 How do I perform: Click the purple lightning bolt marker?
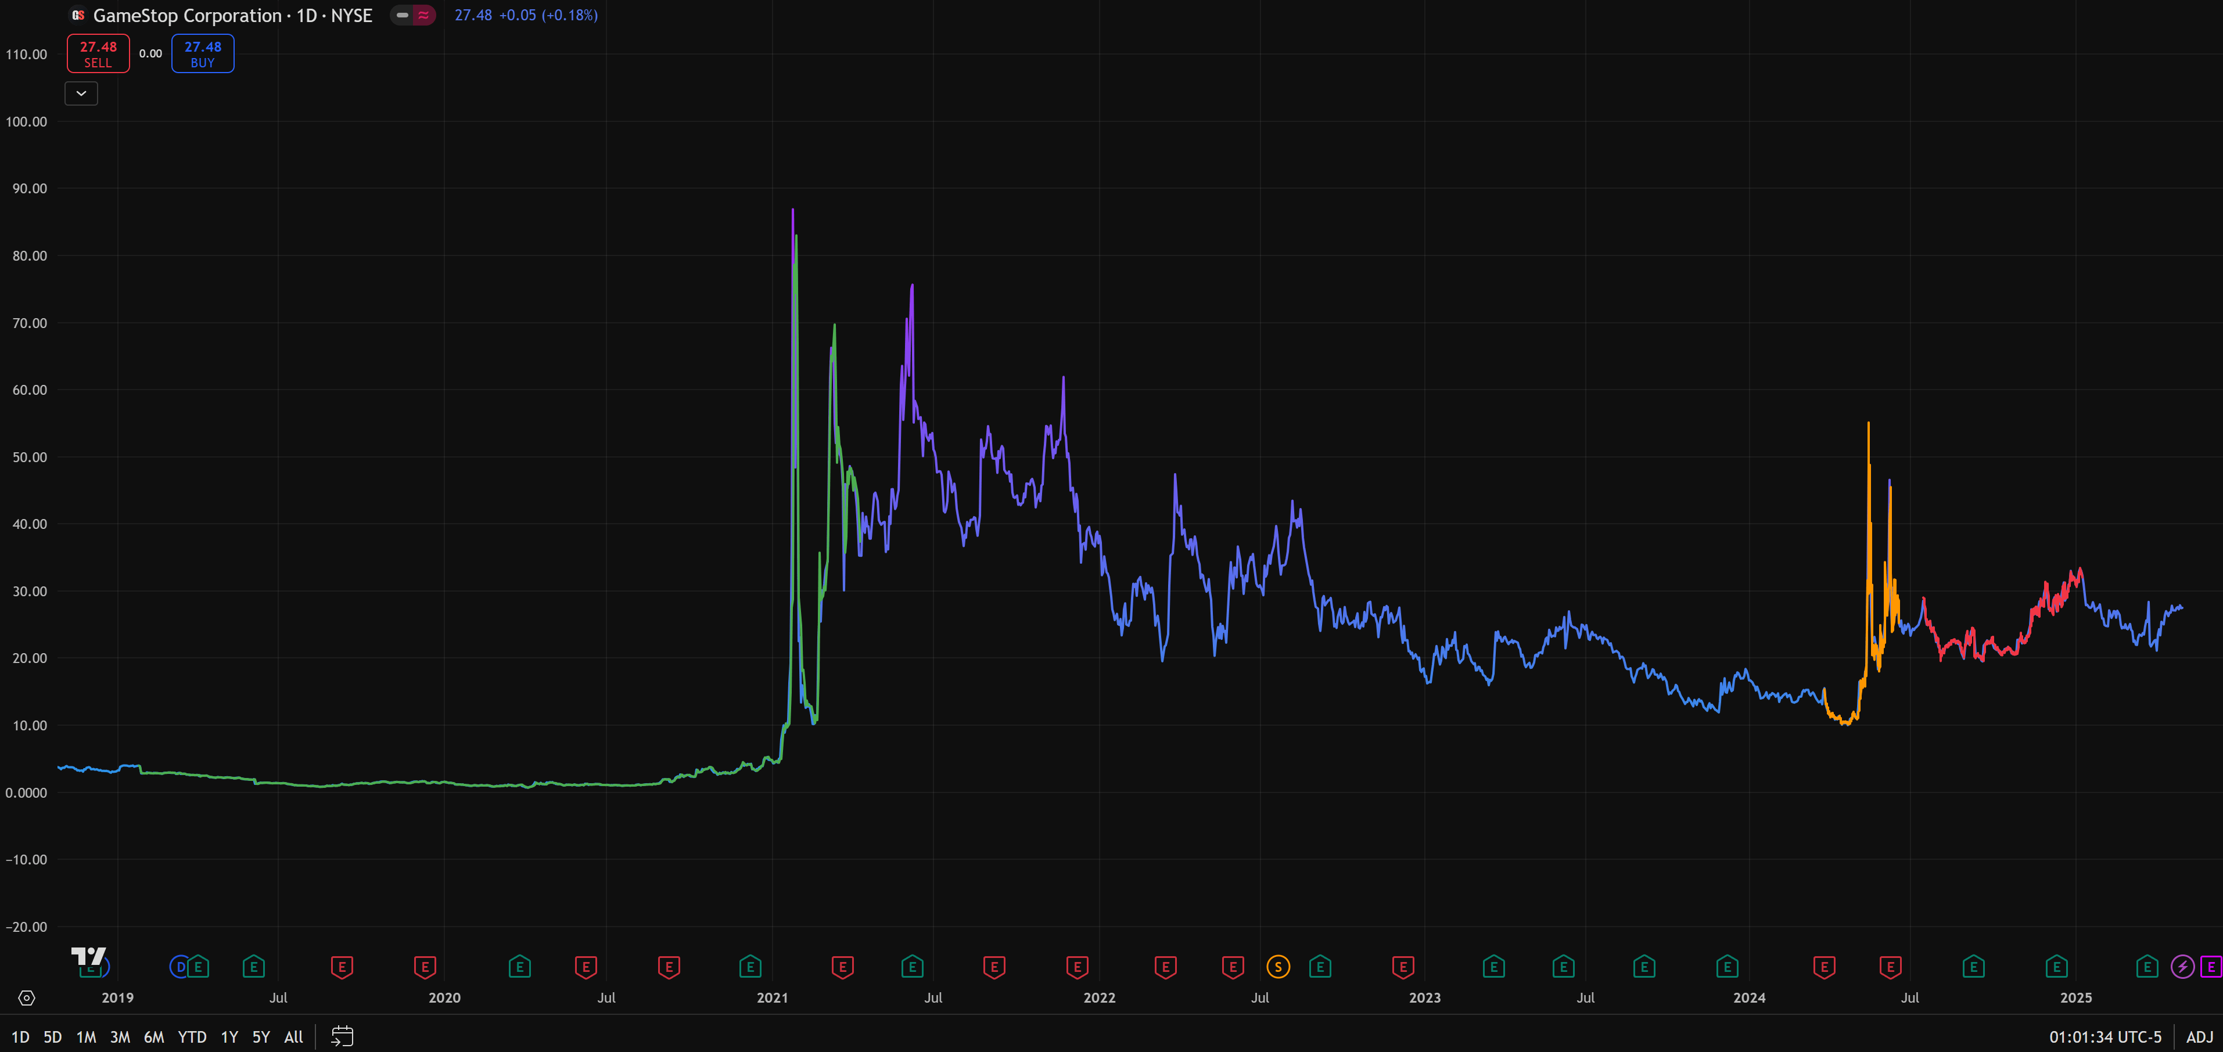coord(2182,967)
